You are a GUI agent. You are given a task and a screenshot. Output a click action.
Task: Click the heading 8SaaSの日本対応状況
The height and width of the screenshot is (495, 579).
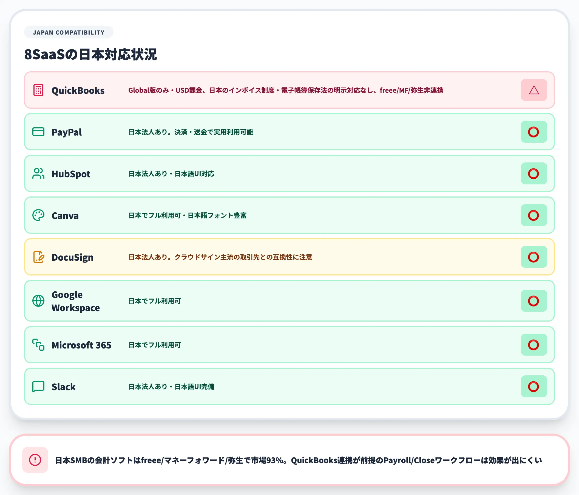click(x=90, y=54)
